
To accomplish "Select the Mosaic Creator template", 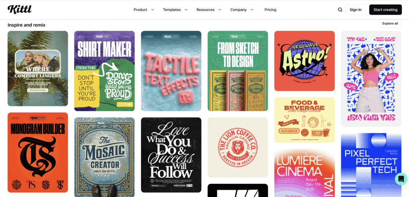I will [x=104, y=157].
